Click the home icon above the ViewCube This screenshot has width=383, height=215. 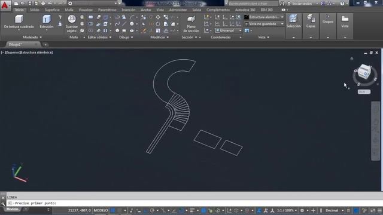coord(352,59)
